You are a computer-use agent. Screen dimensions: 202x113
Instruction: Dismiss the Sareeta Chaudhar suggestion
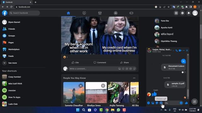tap(81, 86)
